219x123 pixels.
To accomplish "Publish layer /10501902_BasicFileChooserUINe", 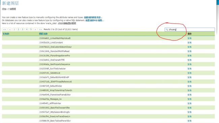I will coord(189,108).
